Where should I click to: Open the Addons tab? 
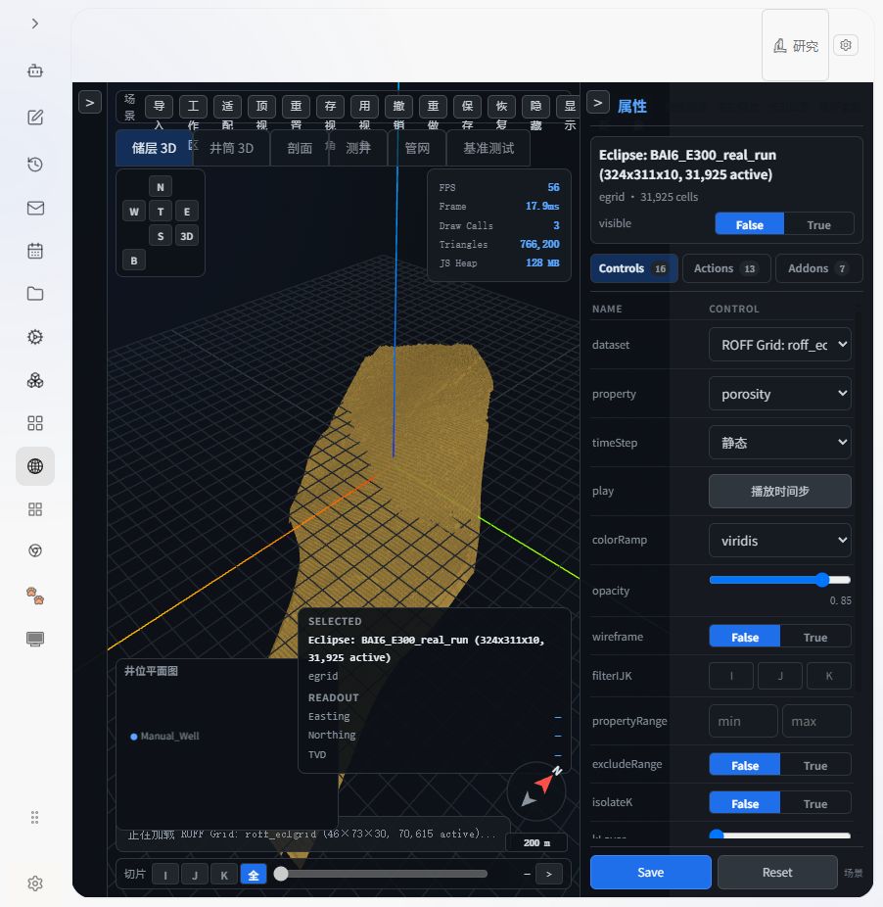pos(818,268)
